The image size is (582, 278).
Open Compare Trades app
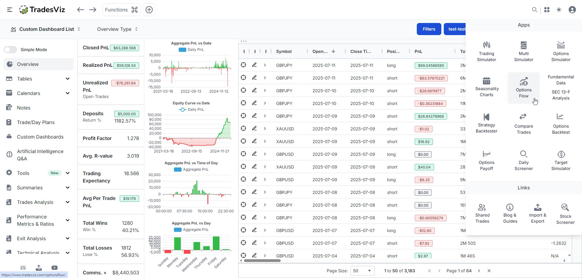[x=523, y=123]
